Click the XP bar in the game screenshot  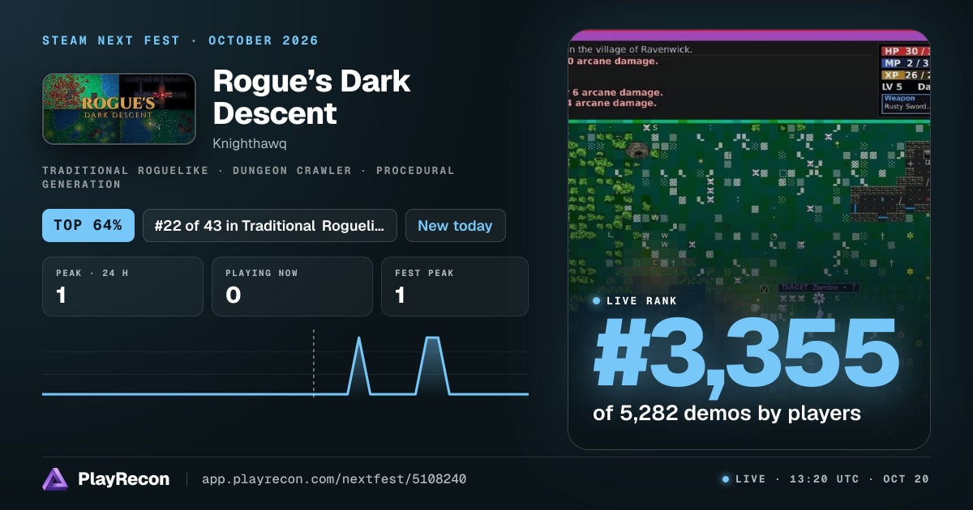906,74
